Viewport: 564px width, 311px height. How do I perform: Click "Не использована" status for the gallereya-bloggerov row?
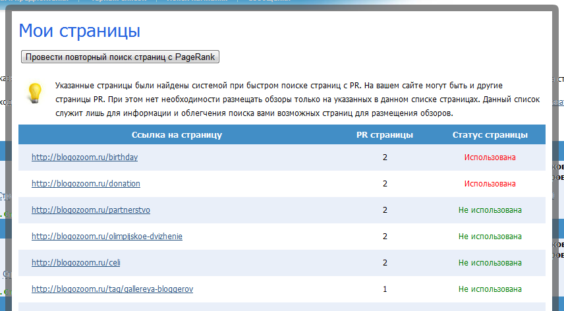click(490, 289)
